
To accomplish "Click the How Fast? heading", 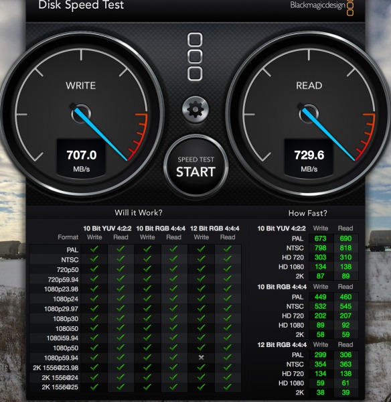I will pyautogui.click(x=308, y=213).
